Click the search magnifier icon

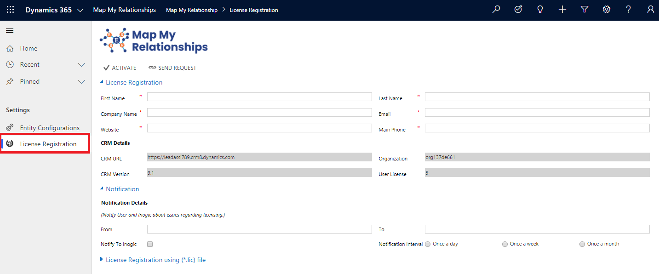[x=496, y=10]
